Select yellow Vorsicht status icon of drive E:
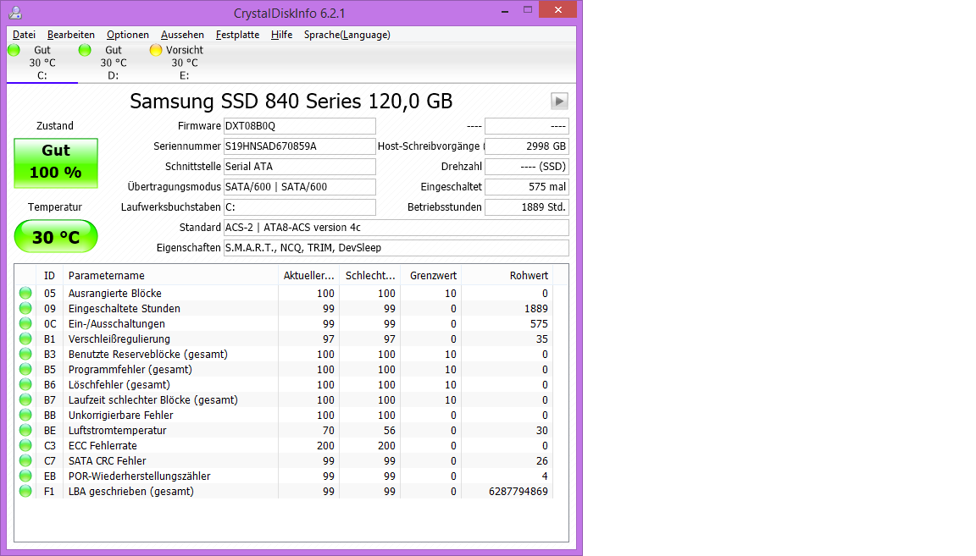Viewport: 976px width, 556px height. coord(156,50)
